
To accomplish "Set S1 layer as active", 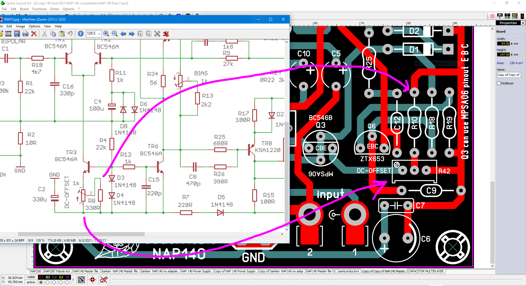I will 48,282.
